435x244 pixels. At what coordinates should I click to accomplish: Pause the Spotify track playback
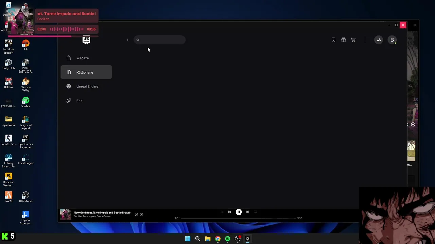[x=239, y=212]
